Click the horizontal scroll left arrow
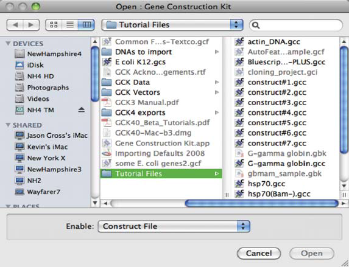The image size is (349, 267). [x=106, y=203]
